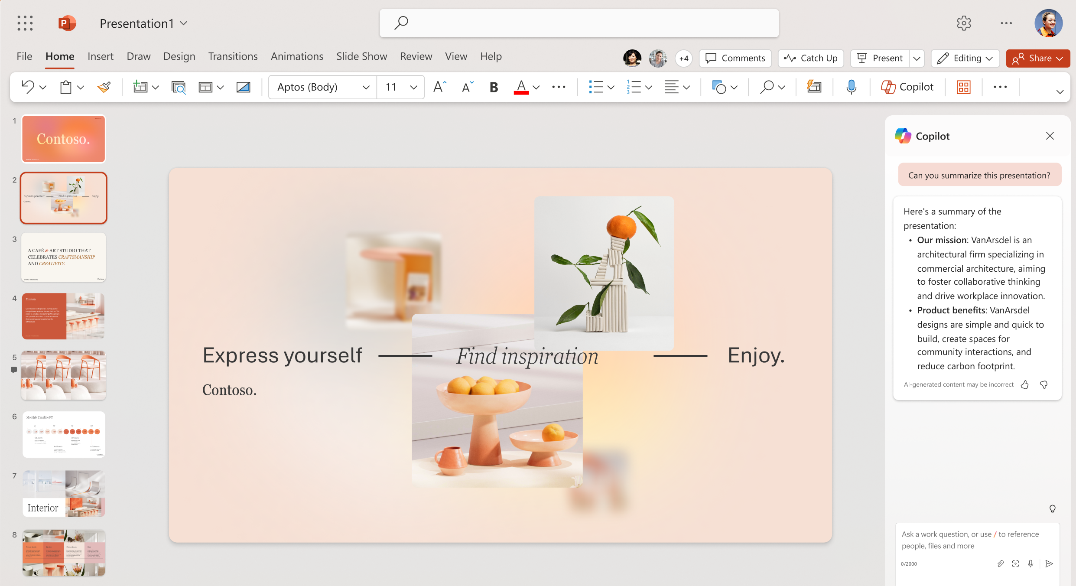Show the +4 more collaborators
Image resolution: width=1076 pixels, height=586 pixels.
pyautogui.click(x=684, y=59)
